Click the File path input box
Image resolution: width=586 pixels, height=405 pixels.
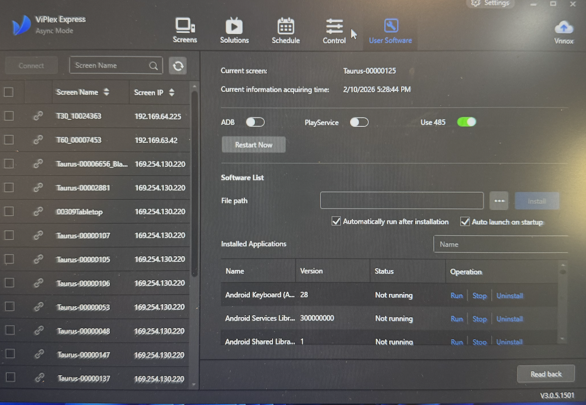coord(402,201)
